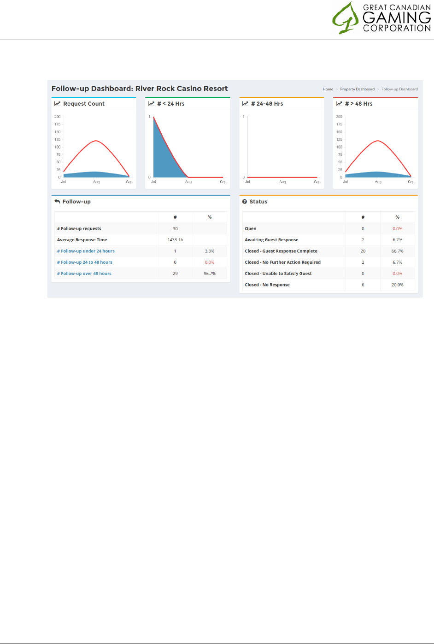The height and width of the screenshot is (644, 434).
Task: Click the count 20 in Status table
Action: 363,251
